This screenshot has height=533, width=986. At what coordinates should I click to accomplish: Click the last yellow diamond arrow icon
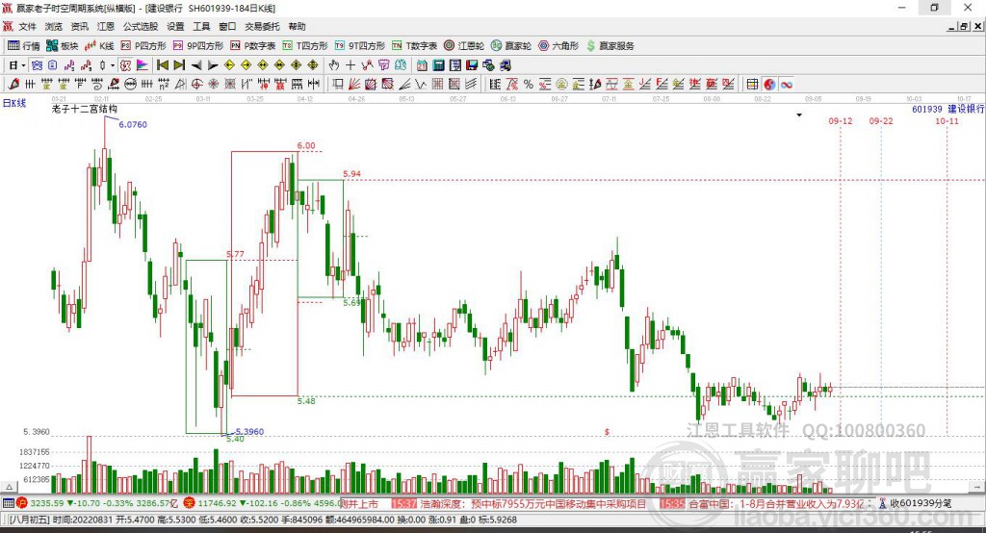point(313,65)
